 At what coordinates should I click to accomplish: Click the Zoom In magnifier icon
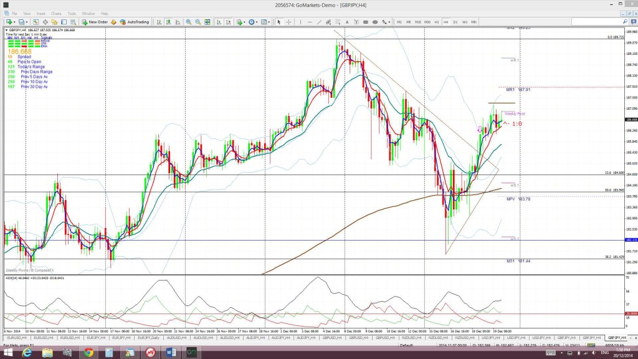coord(188,22)
